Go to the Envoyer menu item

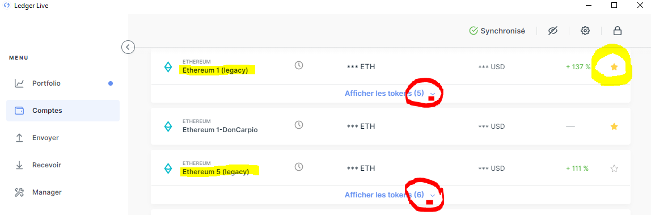(x=63, y=138)
